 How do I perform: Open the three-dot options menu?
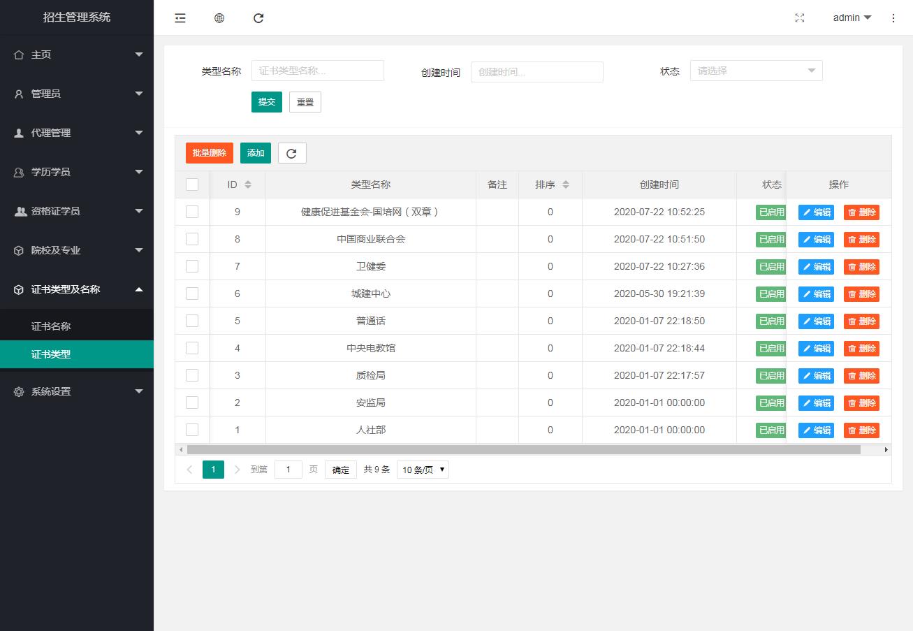[893, 18]
